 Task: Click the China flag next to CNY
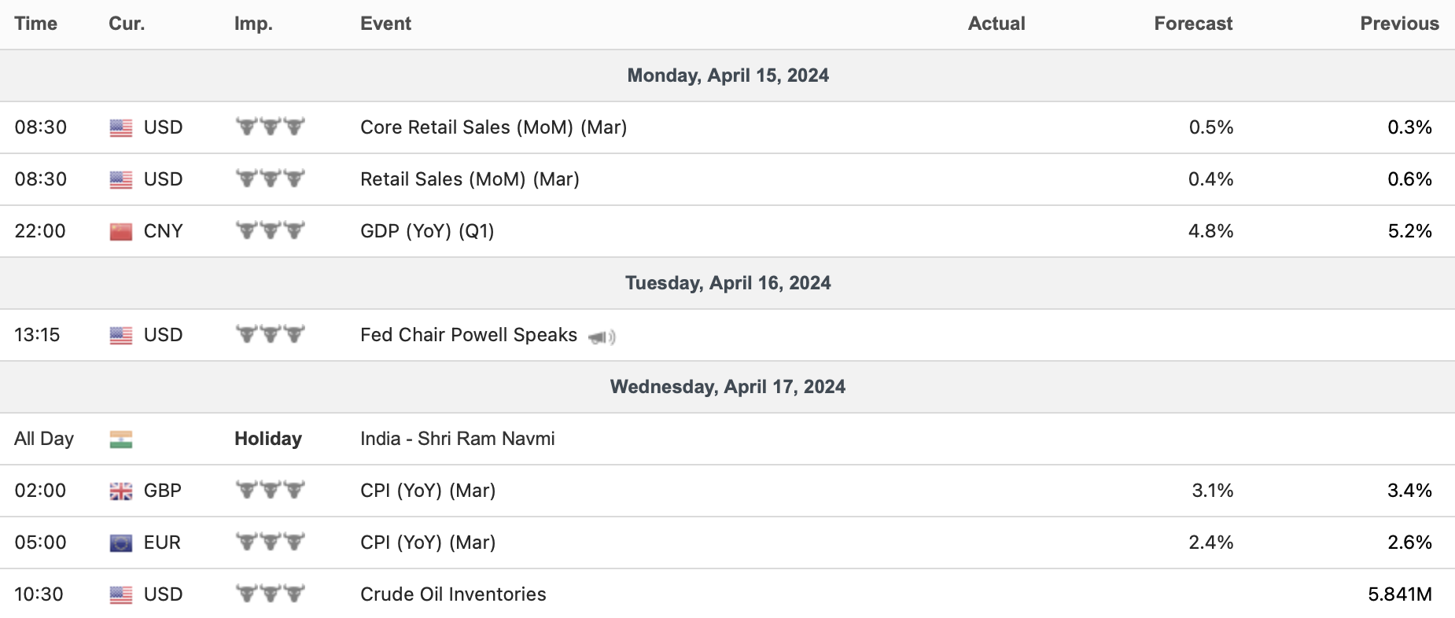click(x=121, y=232)
